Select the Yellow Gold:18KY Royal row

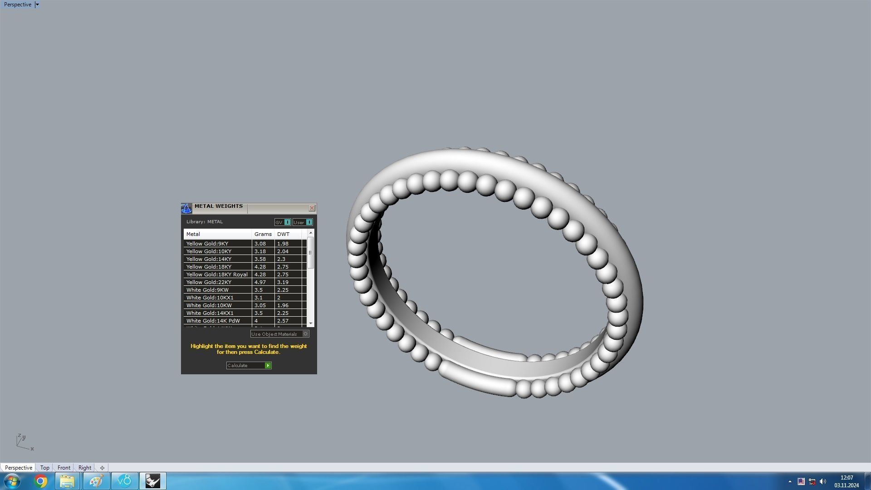tap(245, 274)
